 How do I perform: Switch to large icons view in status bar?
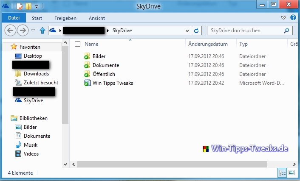(292, 173)
